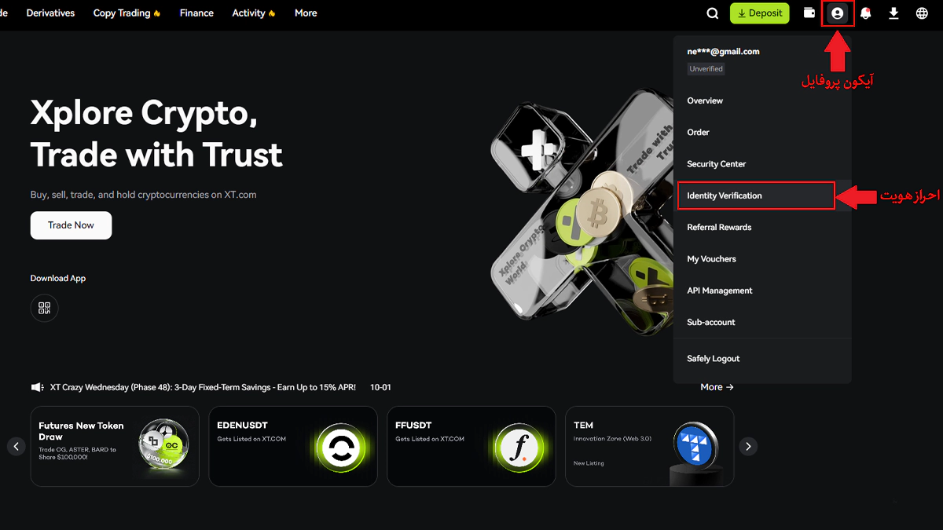Click the search magnifier icon
Image resolution: width=943 pixels, height=530 pixels.
[x=712, y=13]
